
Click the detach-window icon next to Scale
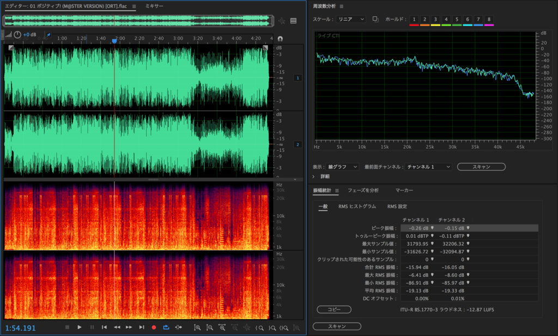[375, 19]
